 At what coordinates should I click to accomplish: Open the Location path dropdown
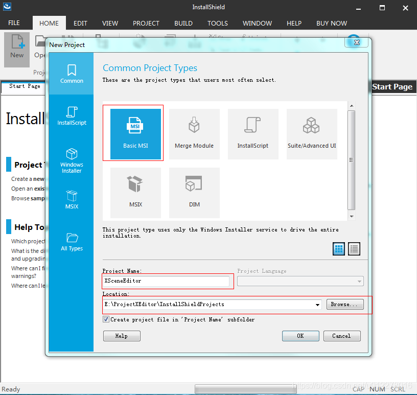click(x=317, y=305)
